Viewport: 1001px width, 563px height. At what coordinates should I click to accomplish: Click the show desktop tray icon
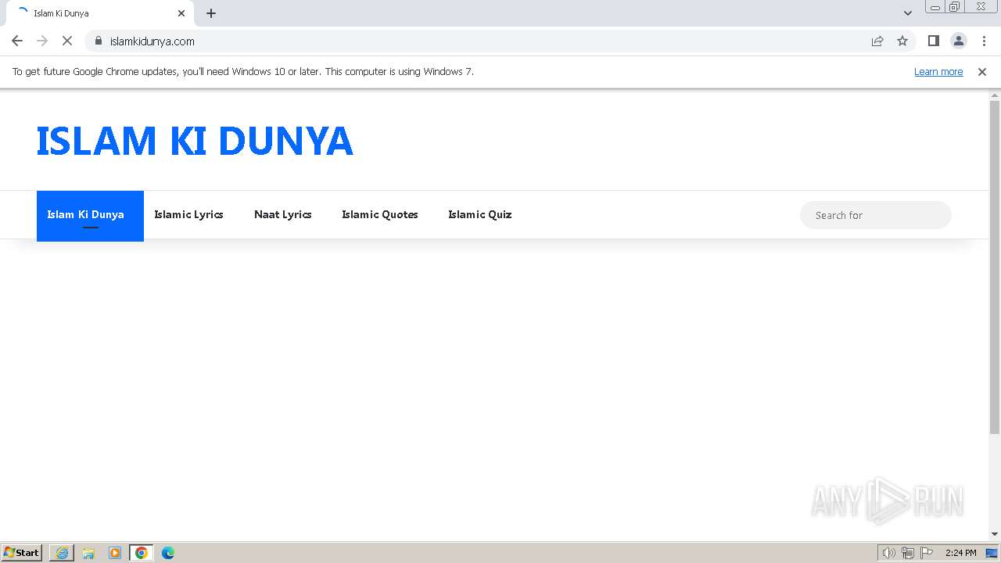(992, 553)
